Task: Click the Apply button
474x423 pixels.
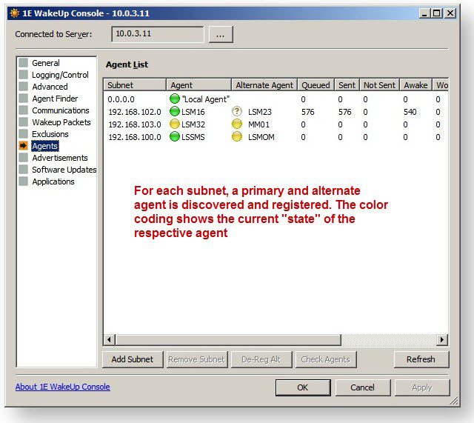Action: 422,387
